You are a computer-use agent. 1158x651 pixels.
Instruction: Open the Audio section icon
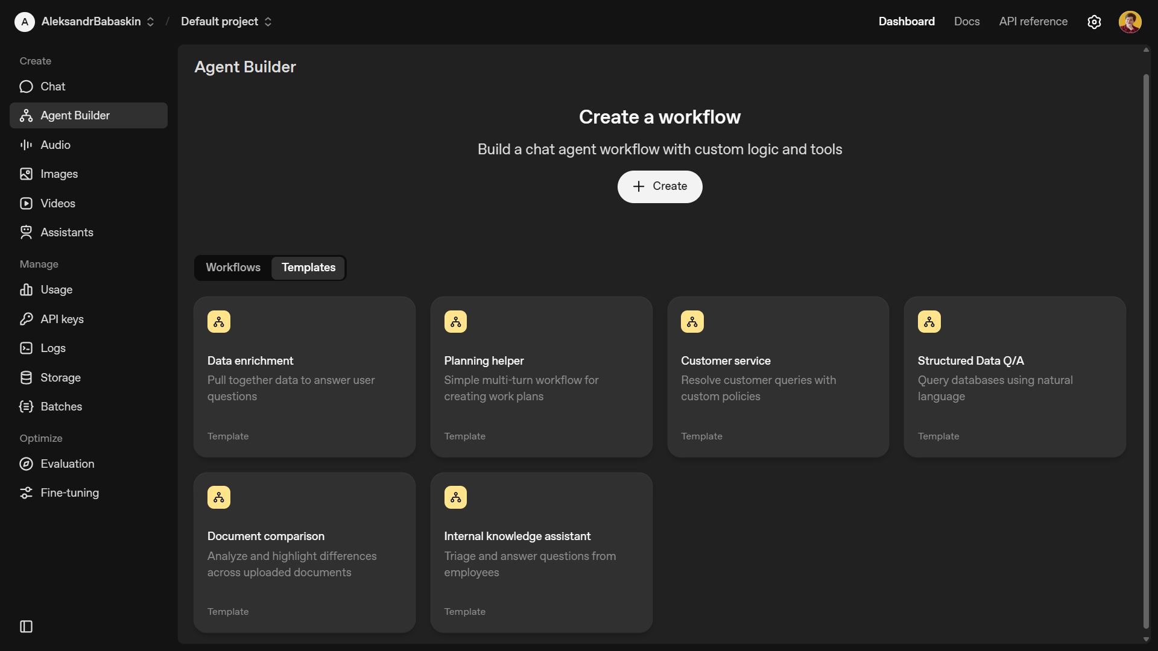26,145
